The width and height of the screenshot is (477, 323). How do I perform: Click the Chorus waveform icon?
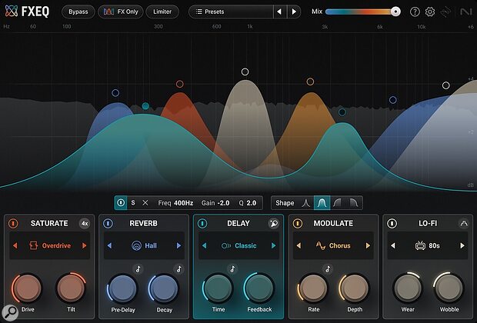(321, 245)
